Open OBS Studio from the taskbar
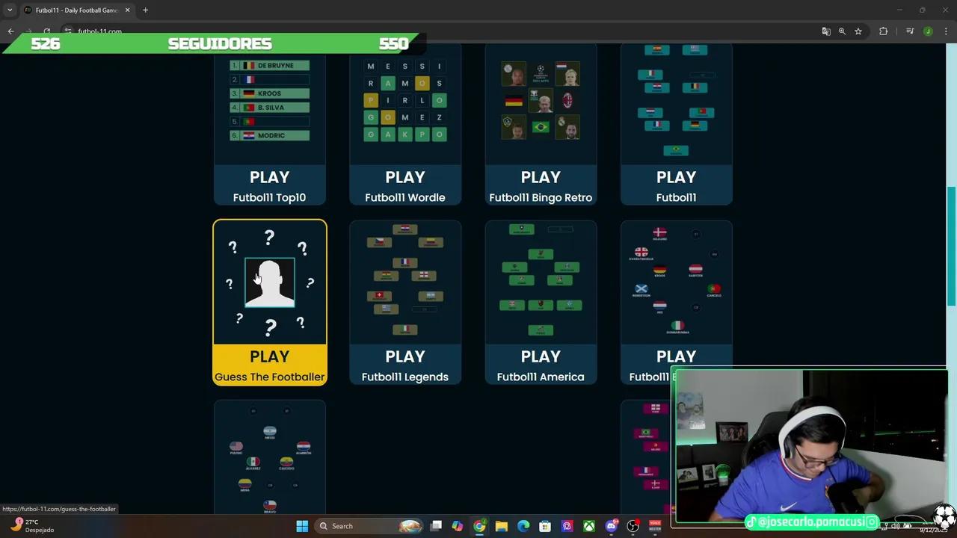This screenshot has width=957, height=538. [633, 526]
